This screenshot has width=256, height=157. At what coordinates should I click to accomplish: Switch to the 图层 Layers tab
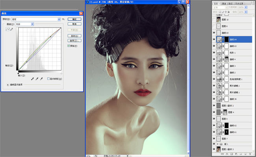click(x=217, y=4)
